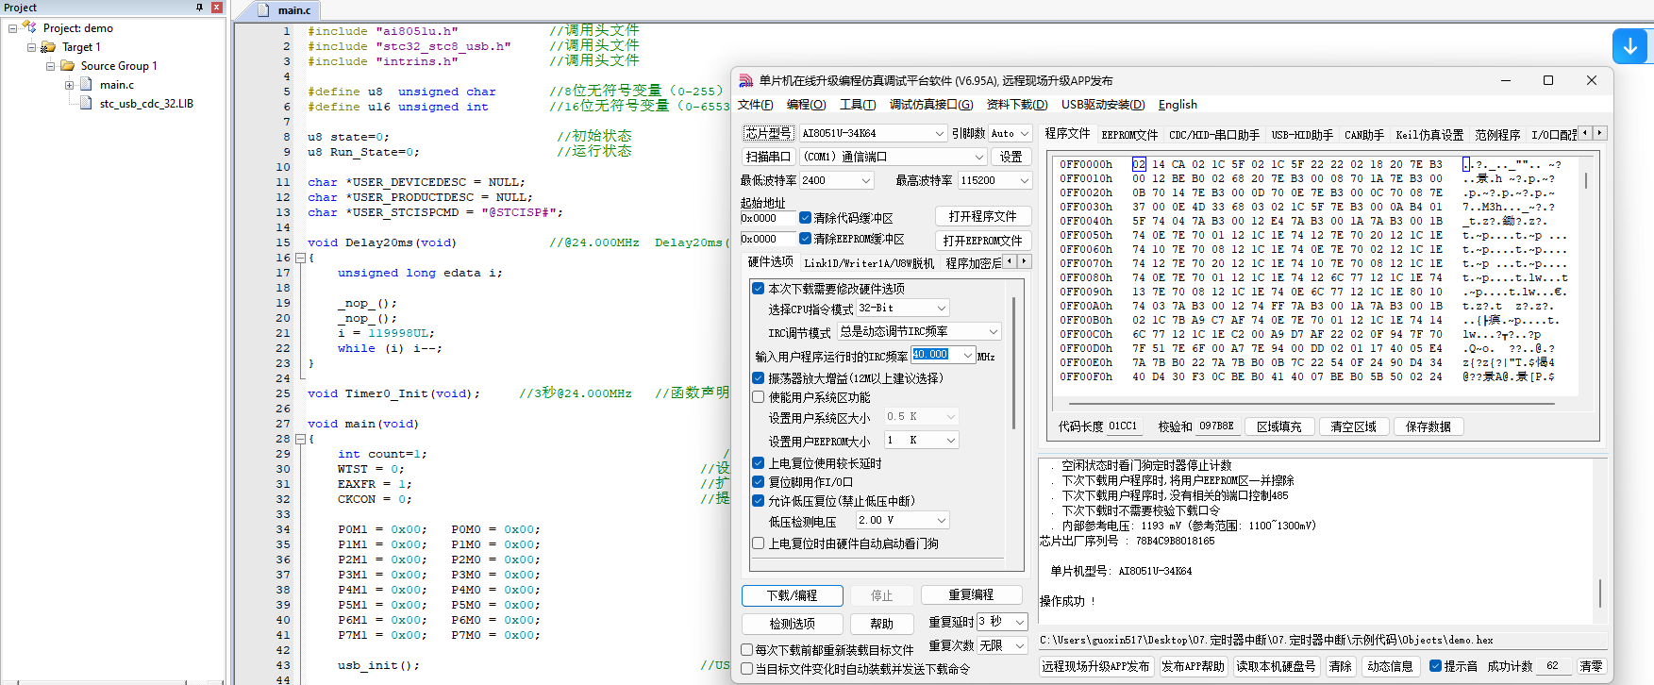Click the 设置 button
Viewport: 1654px width, 685px height.
coord(1011,157)
